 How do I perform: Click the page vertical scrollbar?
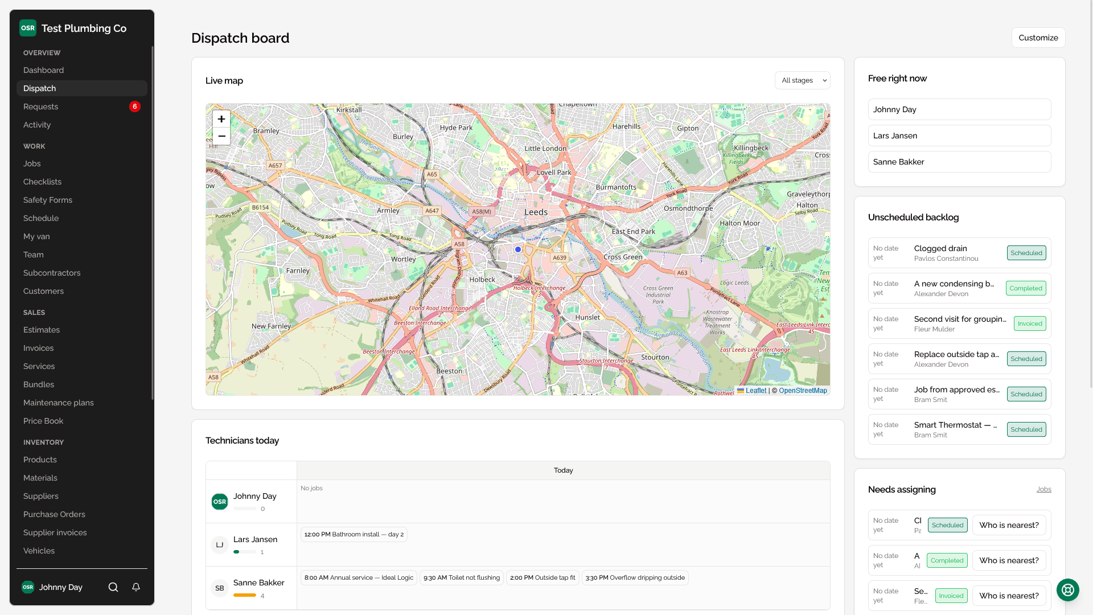click(x=1090, y=194)
